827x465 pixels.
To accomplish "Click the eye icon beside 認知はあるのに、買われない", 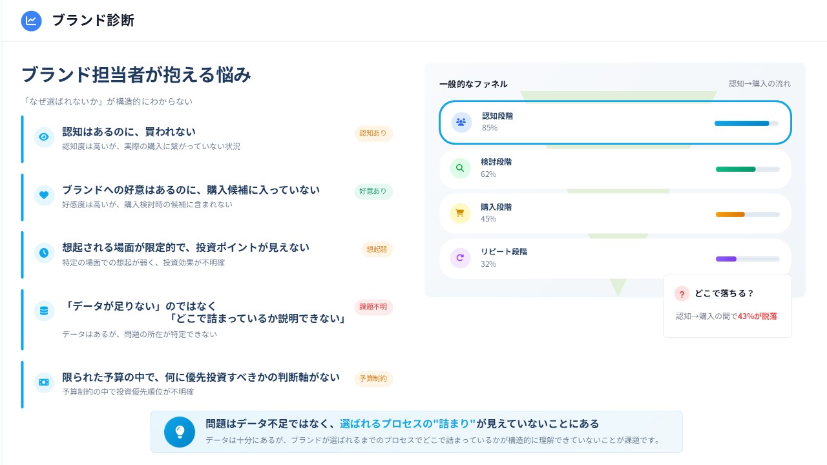I will click(x=44, y=137).
